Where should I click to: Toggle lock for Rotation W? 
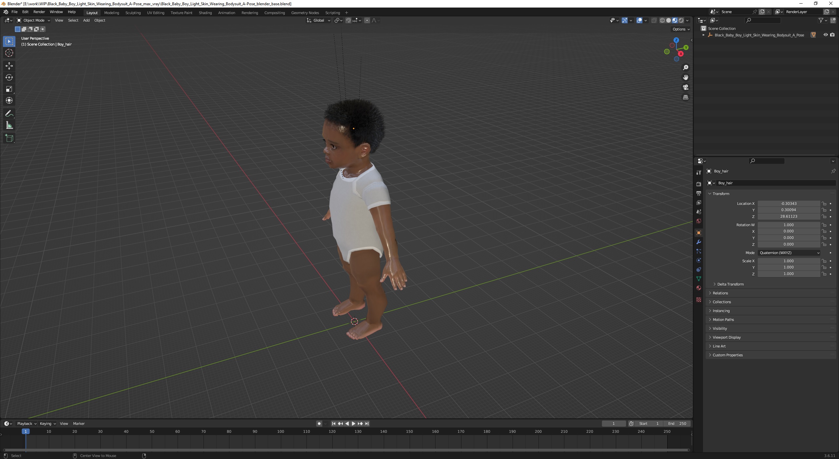point(824,225)
